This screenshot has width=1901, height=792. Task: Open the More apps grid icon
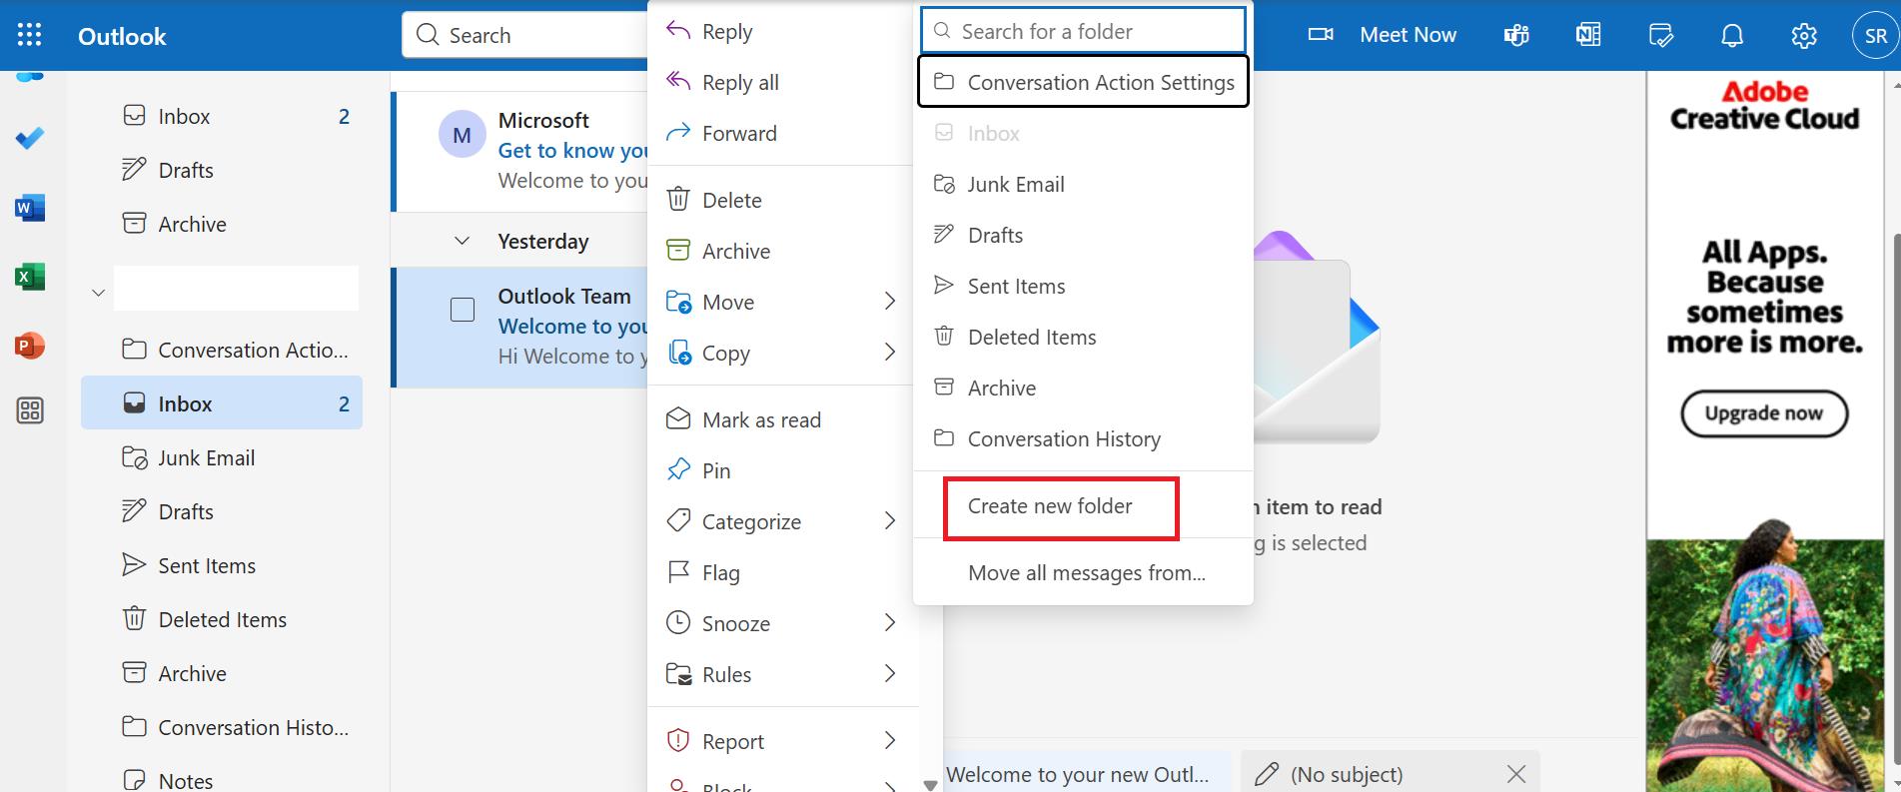30,410
